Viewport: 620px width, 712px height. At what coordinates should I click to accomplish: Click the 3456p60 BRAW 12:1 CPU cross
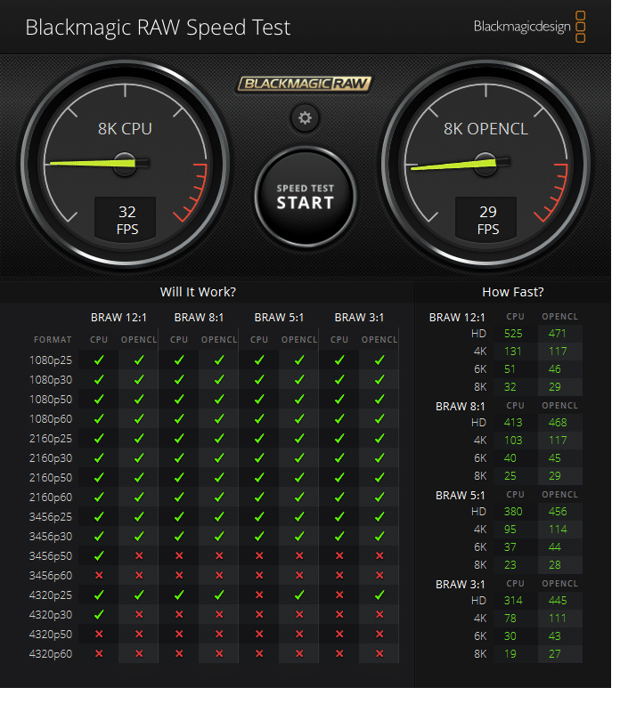click(99, 575)
